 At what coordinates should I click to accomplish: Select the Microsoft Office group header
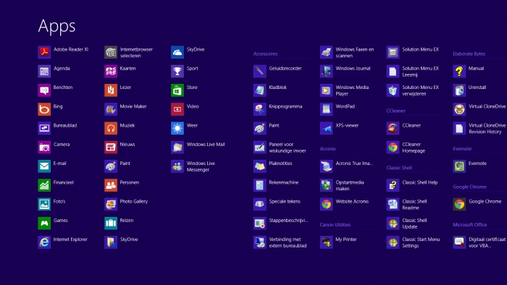(x=470, y=225)
